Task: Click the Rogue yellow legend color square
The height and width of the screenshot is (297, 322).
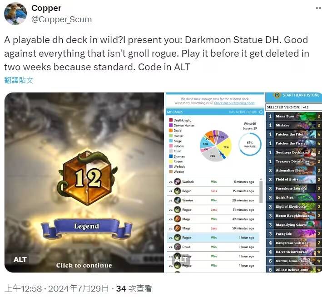Action: [x=171, y=161]
